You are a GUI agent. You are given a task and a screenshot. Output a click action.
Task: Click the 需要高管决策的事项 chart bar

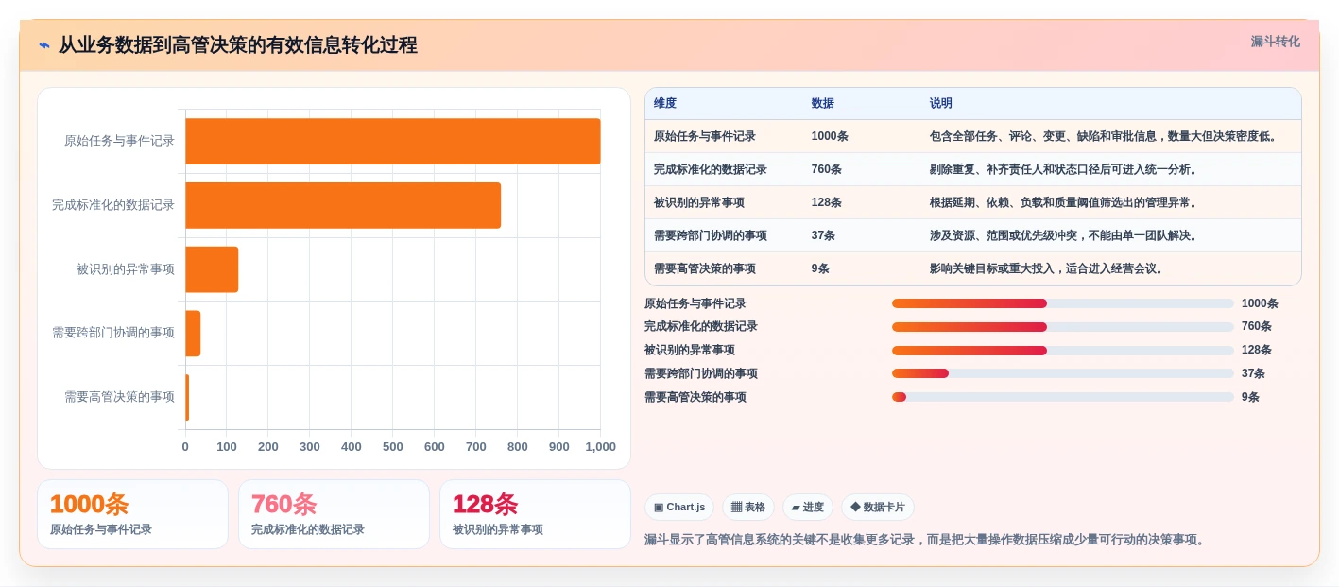(x=187, y=398)
